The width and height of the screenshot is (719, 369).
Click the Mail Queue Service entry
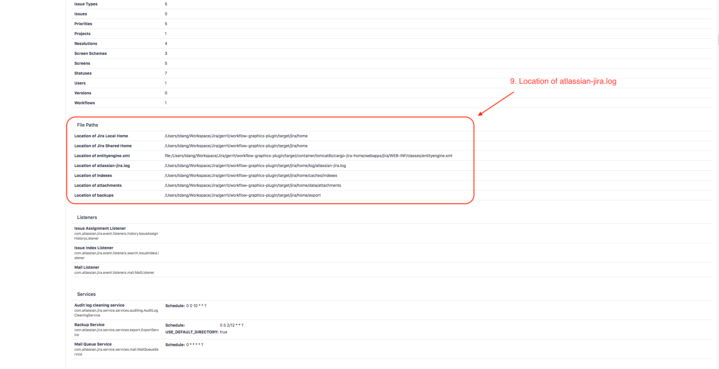93,344
